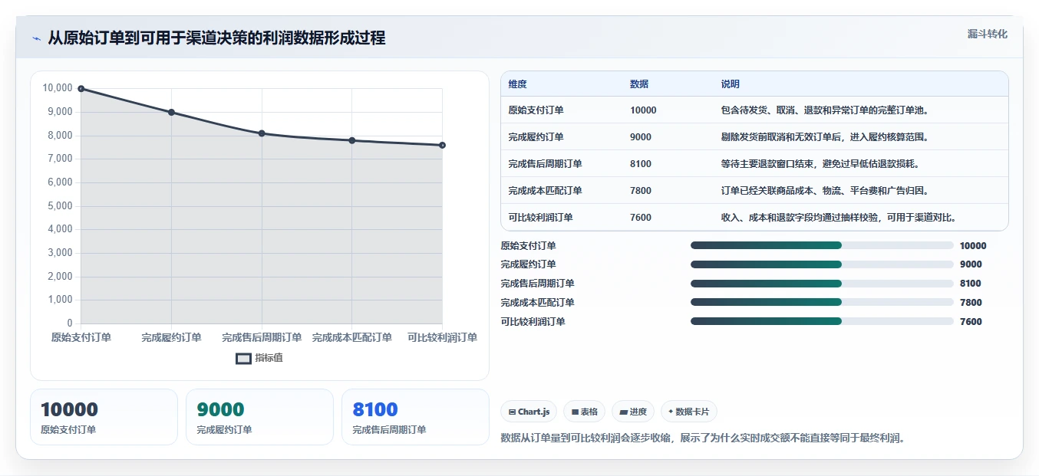Click the description starting 包含待发货

pos(826,110)
